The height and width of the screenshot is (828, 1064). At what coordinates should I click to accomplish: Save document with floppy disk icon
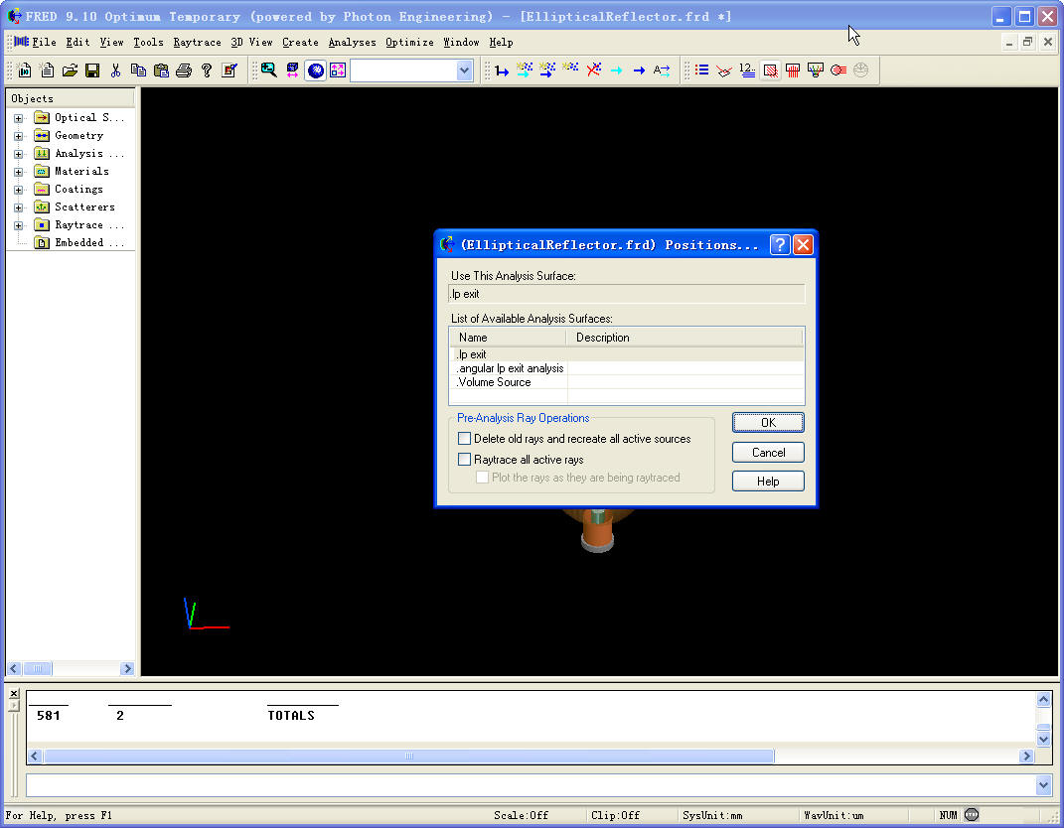point(92,69)
